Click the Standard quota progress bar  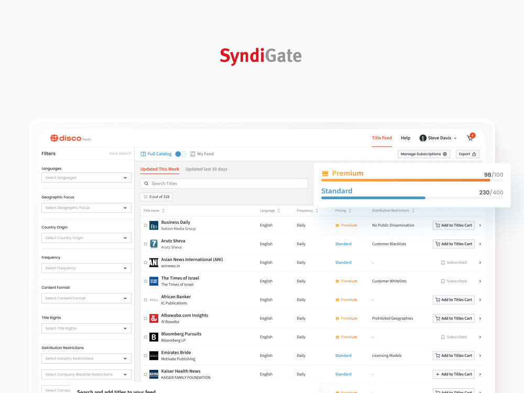coord(412,198)
